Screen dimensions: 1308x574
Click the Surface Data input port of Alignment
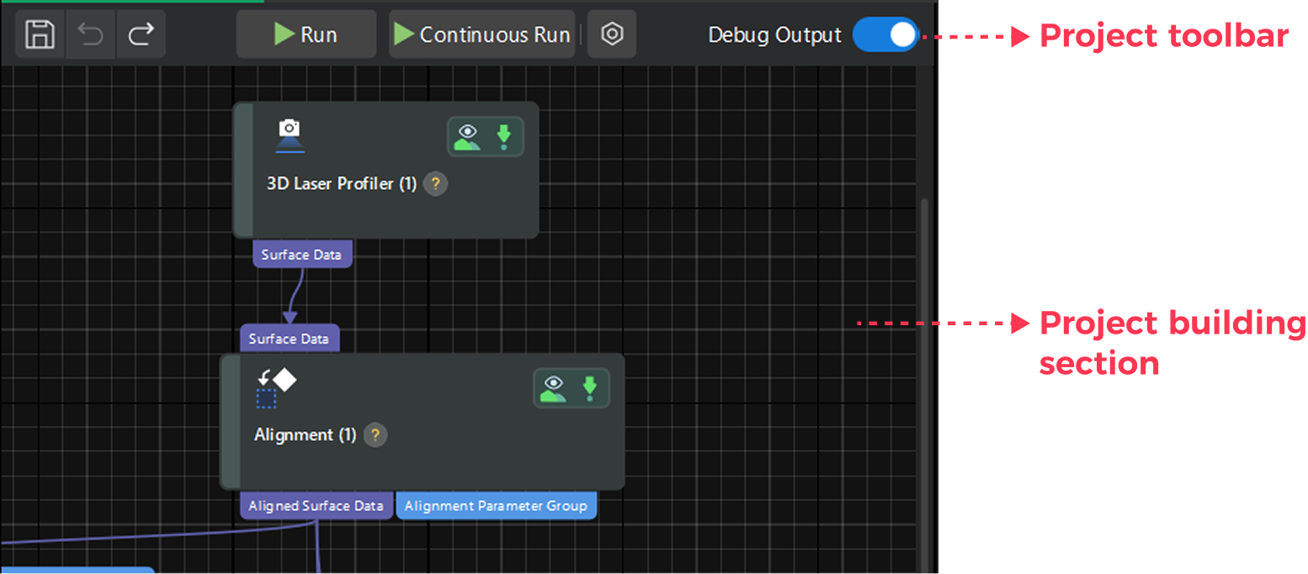pos(290,339)
